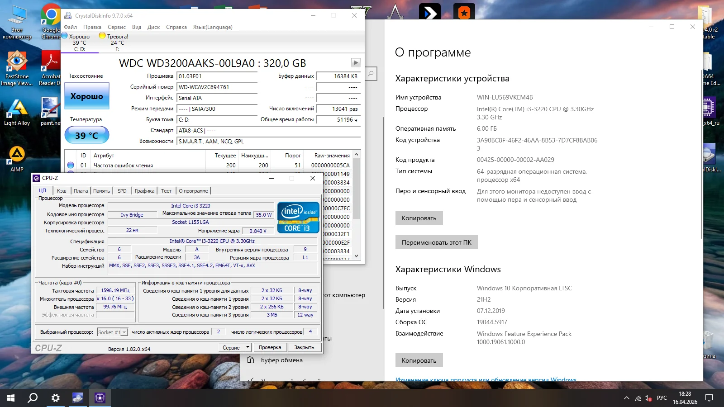The height and width of the screenshot is (407, 724).
Task: Switch to Тест tab in CPU-Z
Action: [166, 191]
